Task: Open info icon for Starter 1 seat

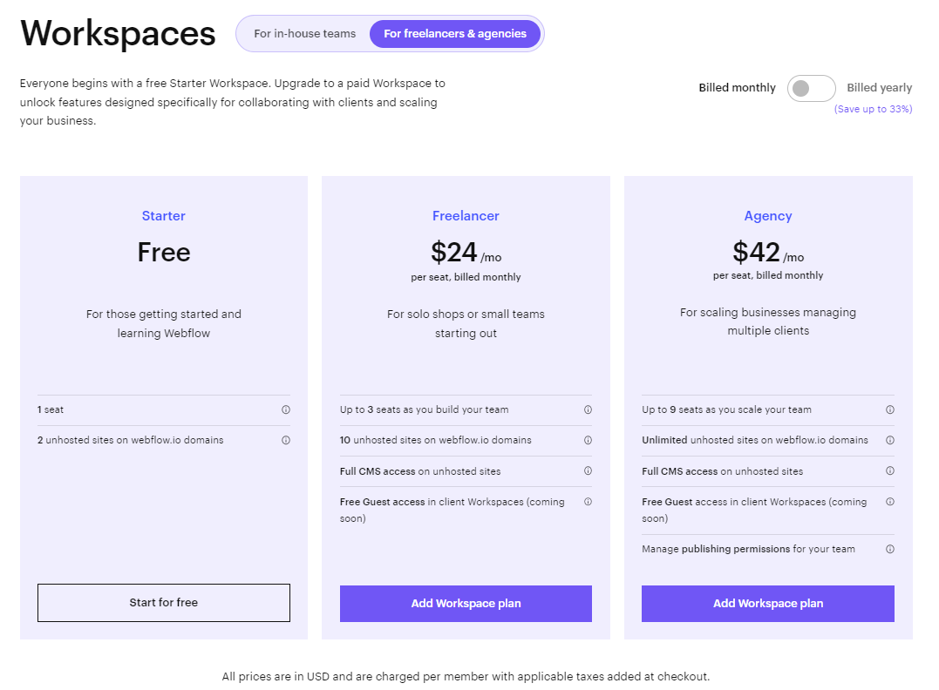Action: tap(286, 410)
